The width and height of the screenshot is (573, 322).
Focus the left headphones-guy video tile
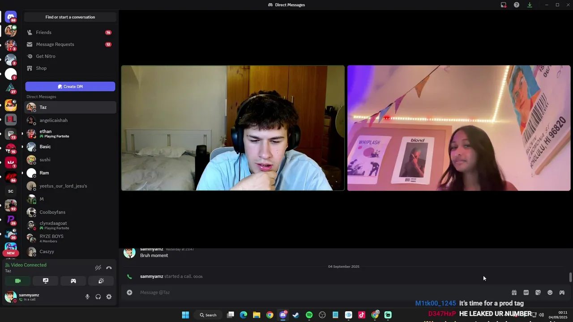click(x=233, y=128)
